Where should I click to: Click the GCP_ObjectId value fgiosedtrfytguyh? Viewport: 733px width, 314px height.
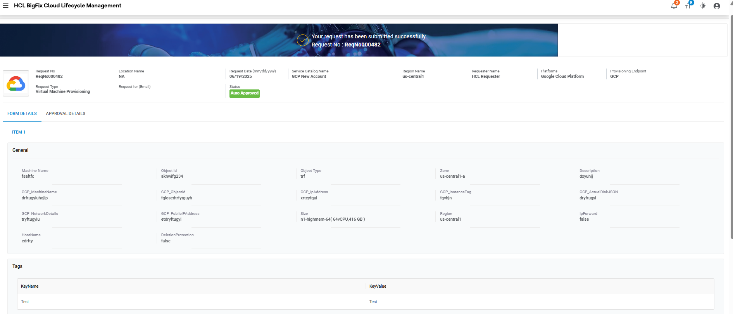(177, 198)
